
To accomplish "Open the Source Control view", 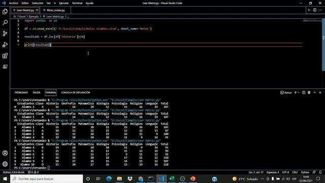I will coord(5,34).
